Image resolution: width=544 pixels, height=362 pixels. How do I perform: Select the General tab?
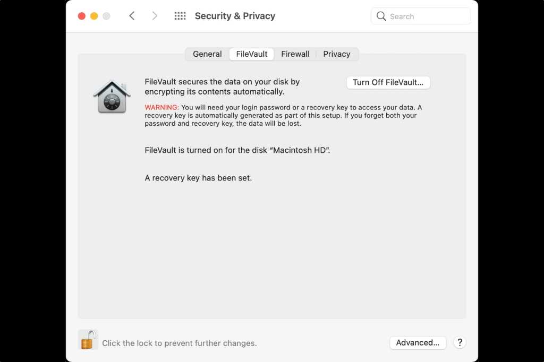pyautogui.click(x=206, y=54)
